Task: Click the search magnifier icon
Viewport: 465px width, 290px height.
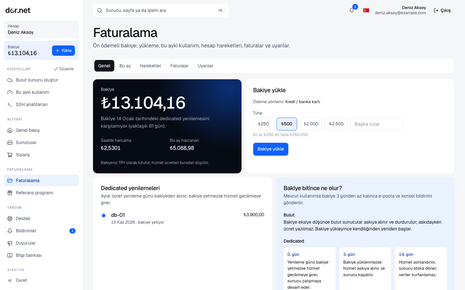Action: (100, 10)
